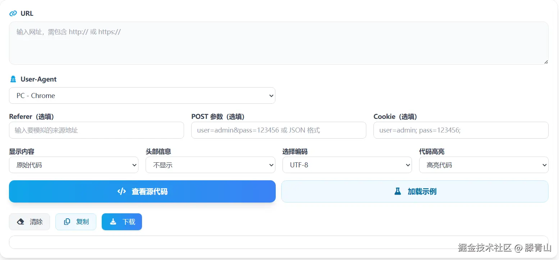This screenshot has width=559, height=260.
Task: Open the 选择编码 dropdown showing UTF-8
Action: click(347, 165)
